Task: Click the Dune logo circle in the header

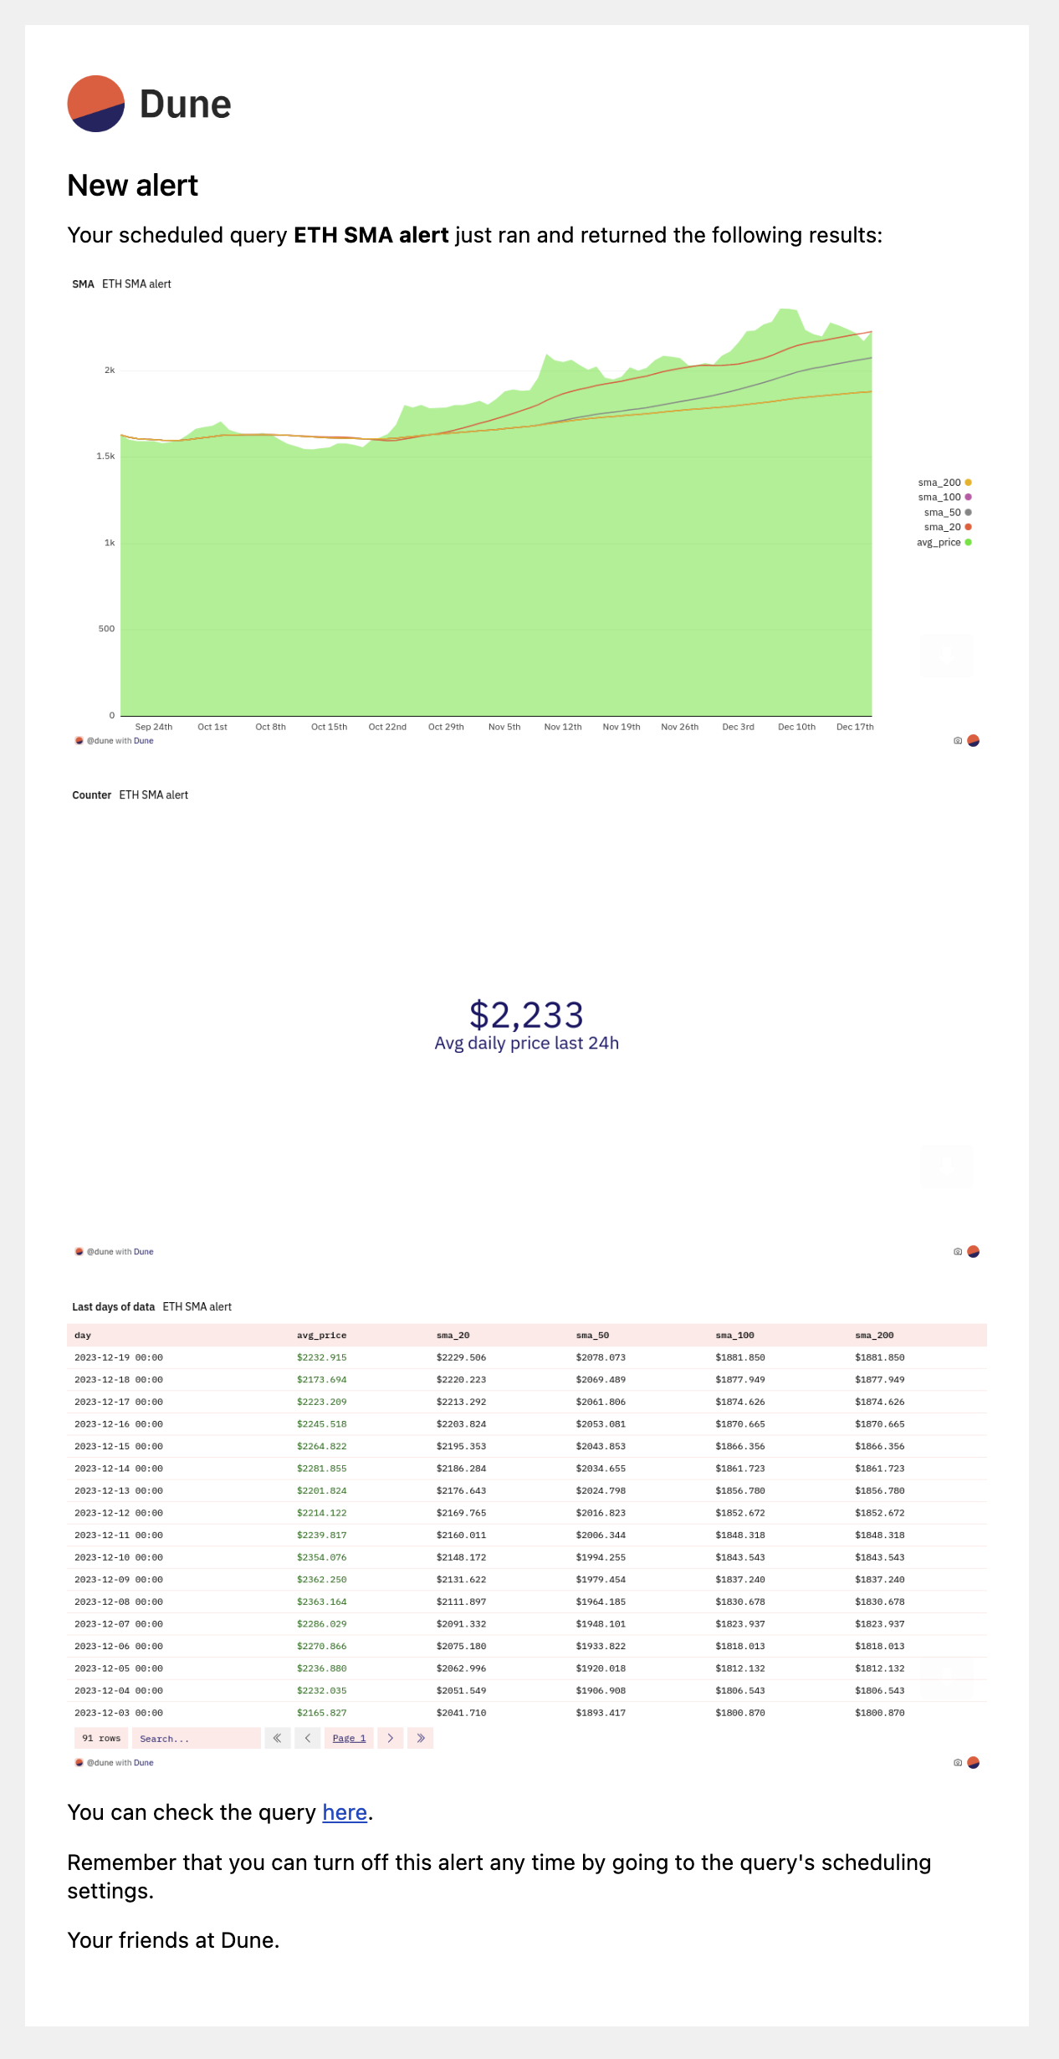Action: point(96,104)
